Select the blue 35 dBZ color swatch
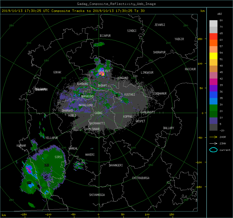233x218 pixels. [x=213, y=95]
